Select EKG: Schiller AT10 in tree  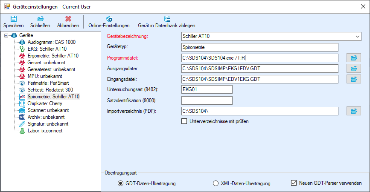(x=47, y=49)
